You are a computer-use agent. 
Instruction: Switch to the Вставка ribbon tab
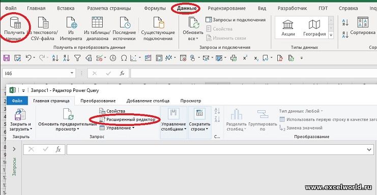66,8
